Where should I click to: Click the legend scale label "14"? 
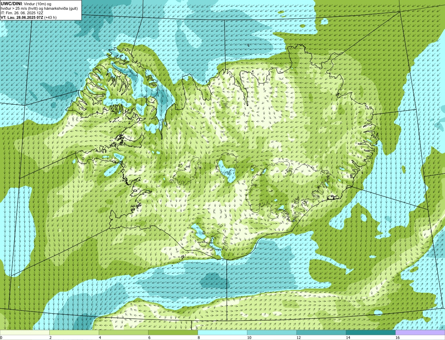pyautogui.click(x=348, y=338)
